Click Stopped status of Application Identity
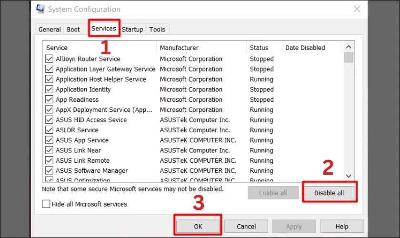This screenshot has height=238, width=400. coord(262,89)
